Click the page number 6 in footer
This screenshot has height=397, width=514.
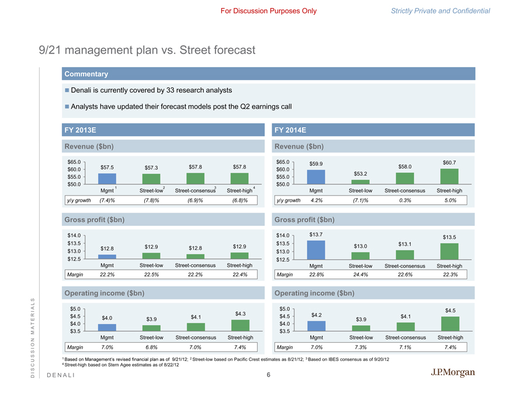[269, 375]
